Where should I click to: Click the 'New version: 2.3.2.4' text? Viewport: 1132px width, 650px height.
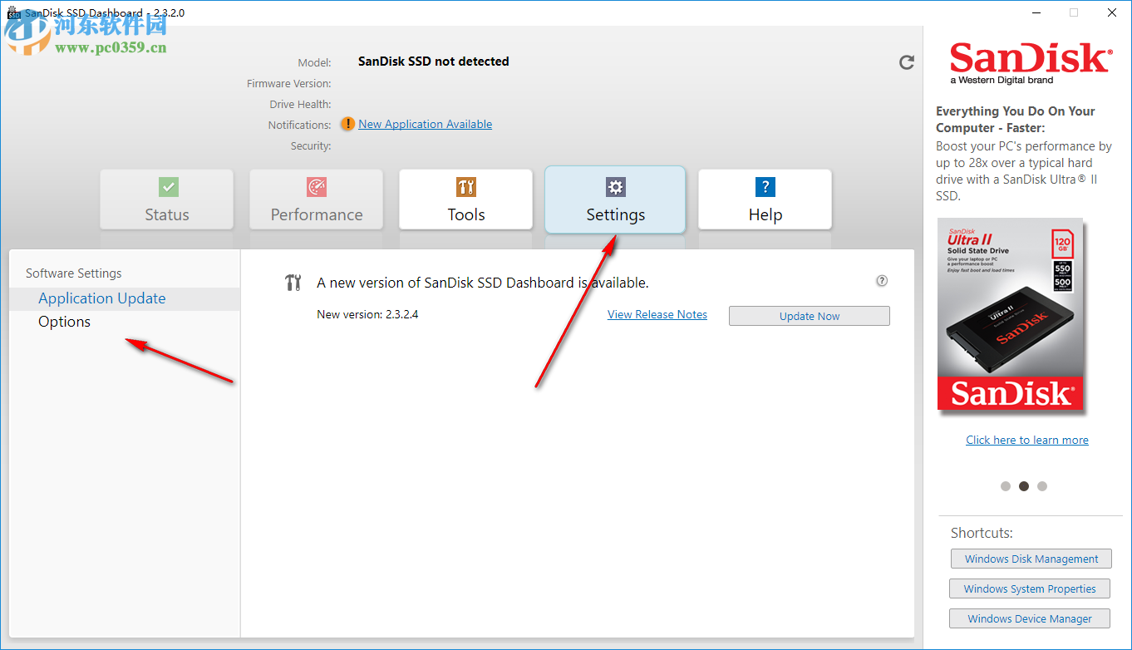pos(367,314)
